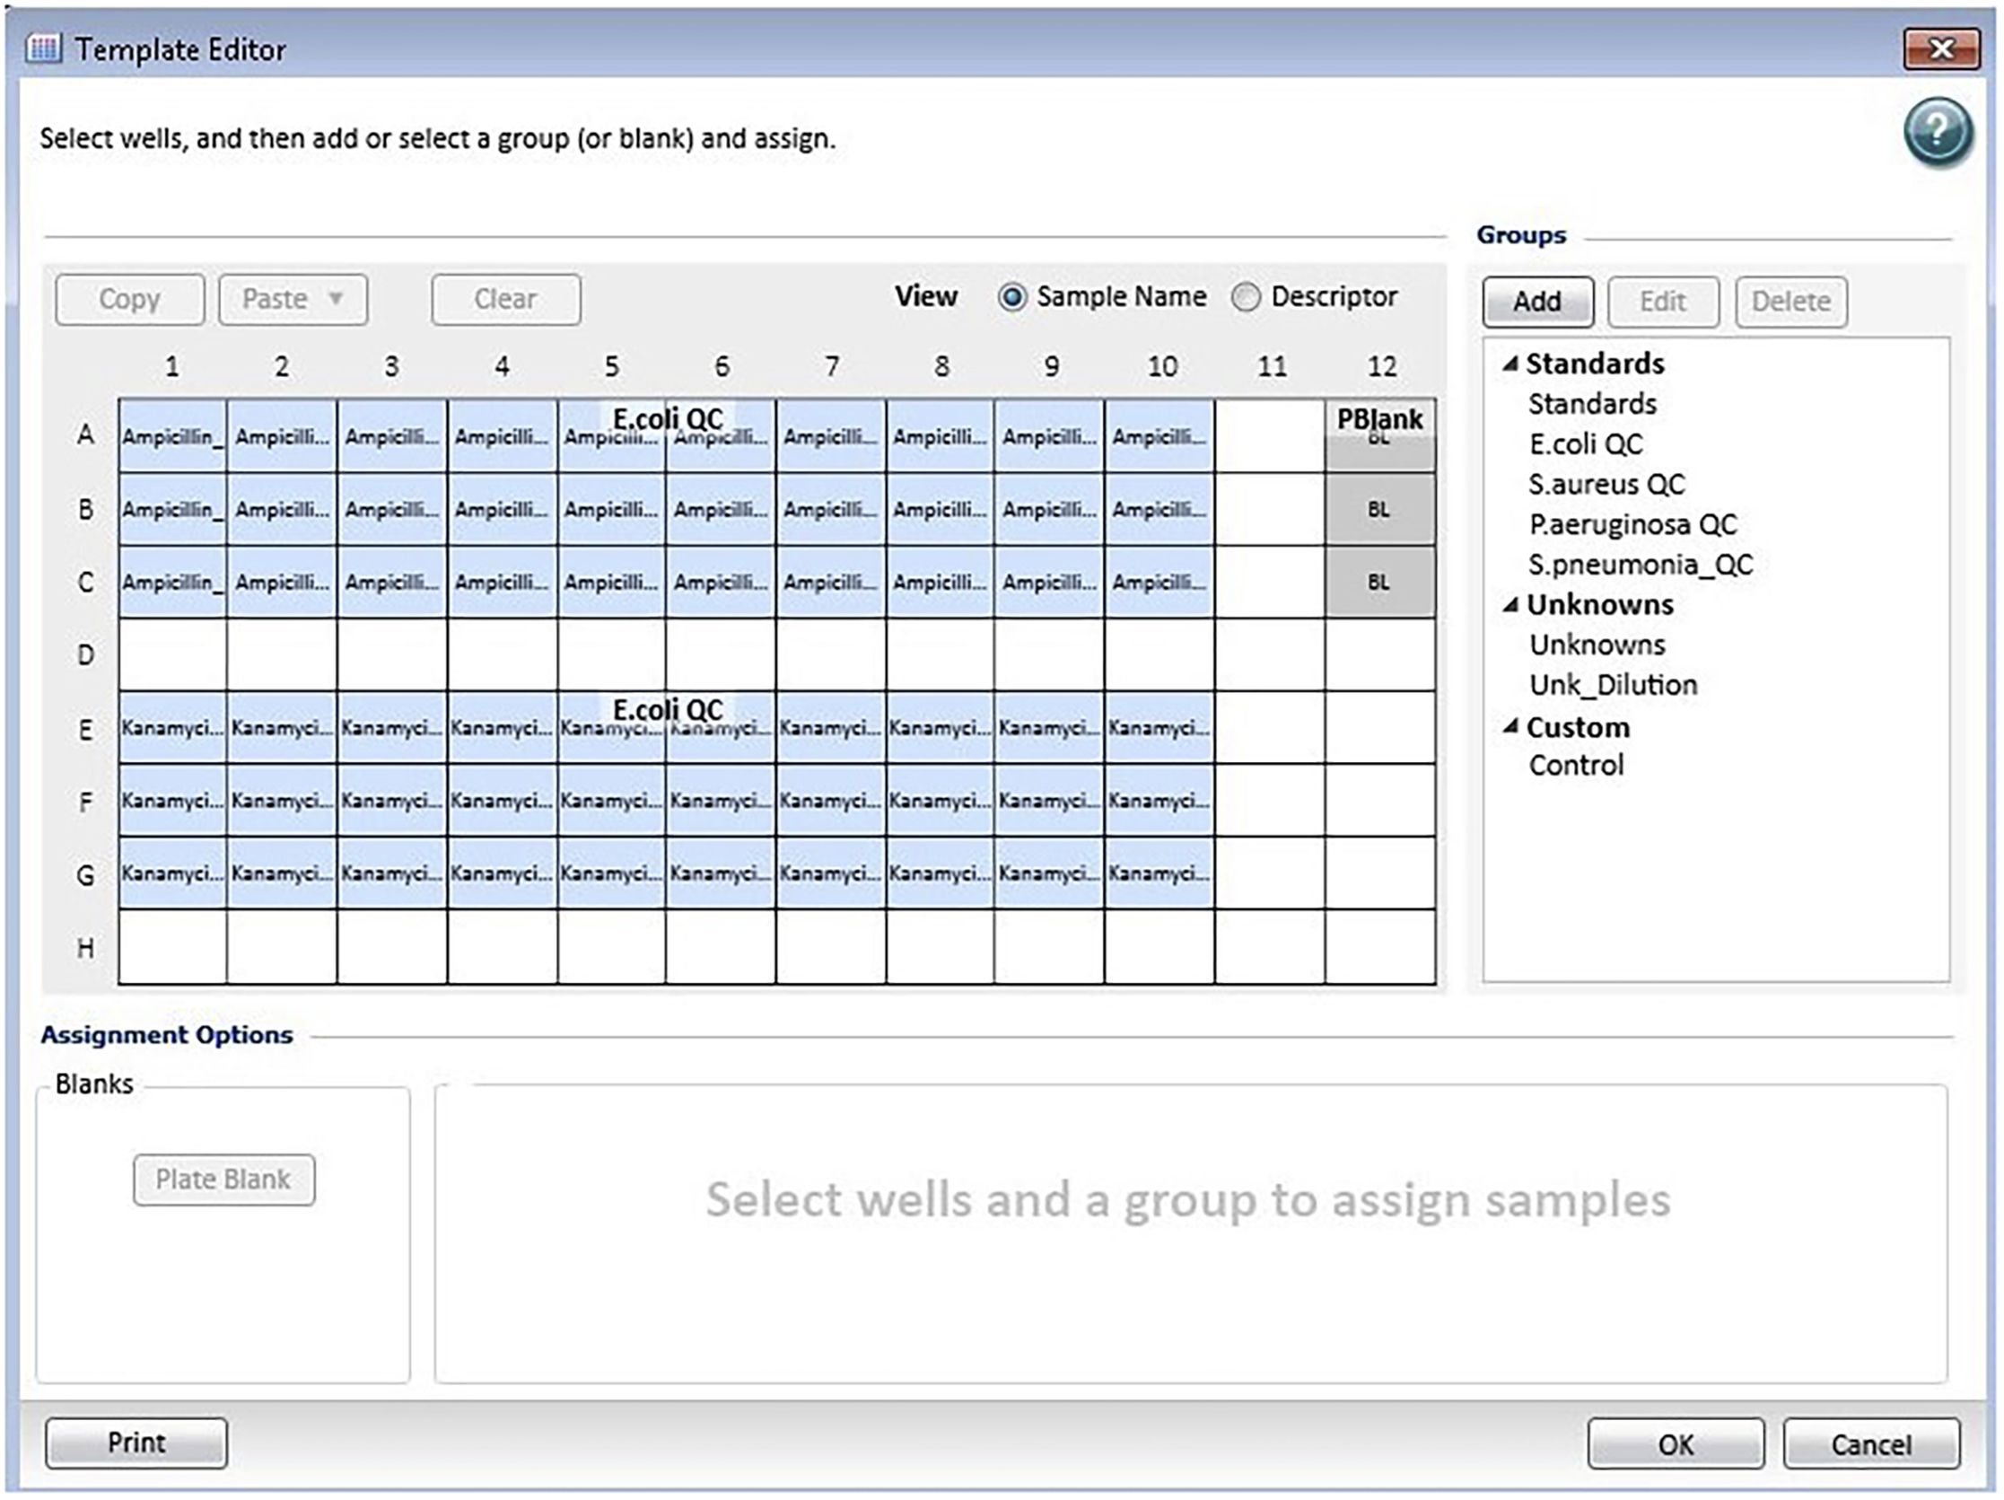The width and height of the screenshot is (2004, 1500).
Task: Open the Paste dropdown arrow
Action: (336, 299)
